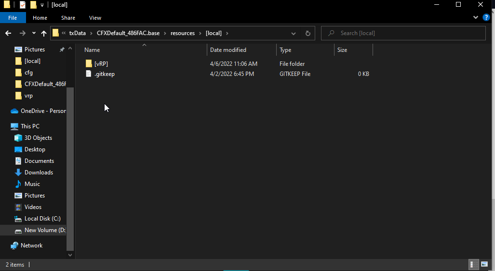The width and height of the screenshot is (495, 271).
Task: Expand chevron after resources breadcrumb
Action: pyautogui.click(x=200, y=33)
